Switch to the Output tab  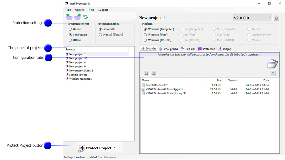tap(225, 49)
